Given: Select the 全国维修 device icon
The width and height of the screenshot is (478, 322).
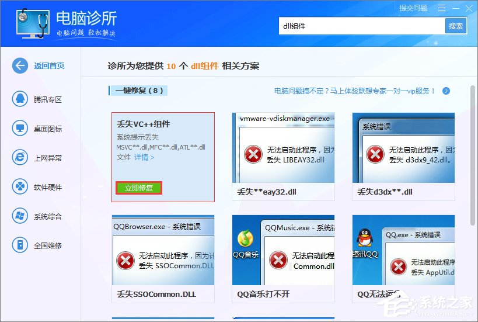Looking at the screenshot, I should click(20, 245).
